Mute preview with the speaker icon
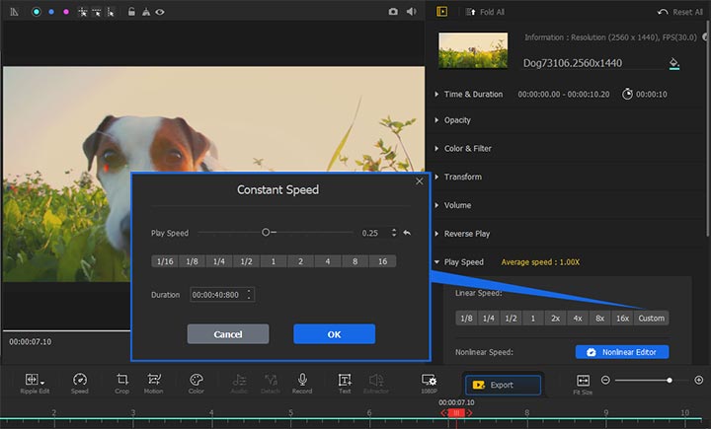The height and width of the screenshot is (429, 711). 411,12
